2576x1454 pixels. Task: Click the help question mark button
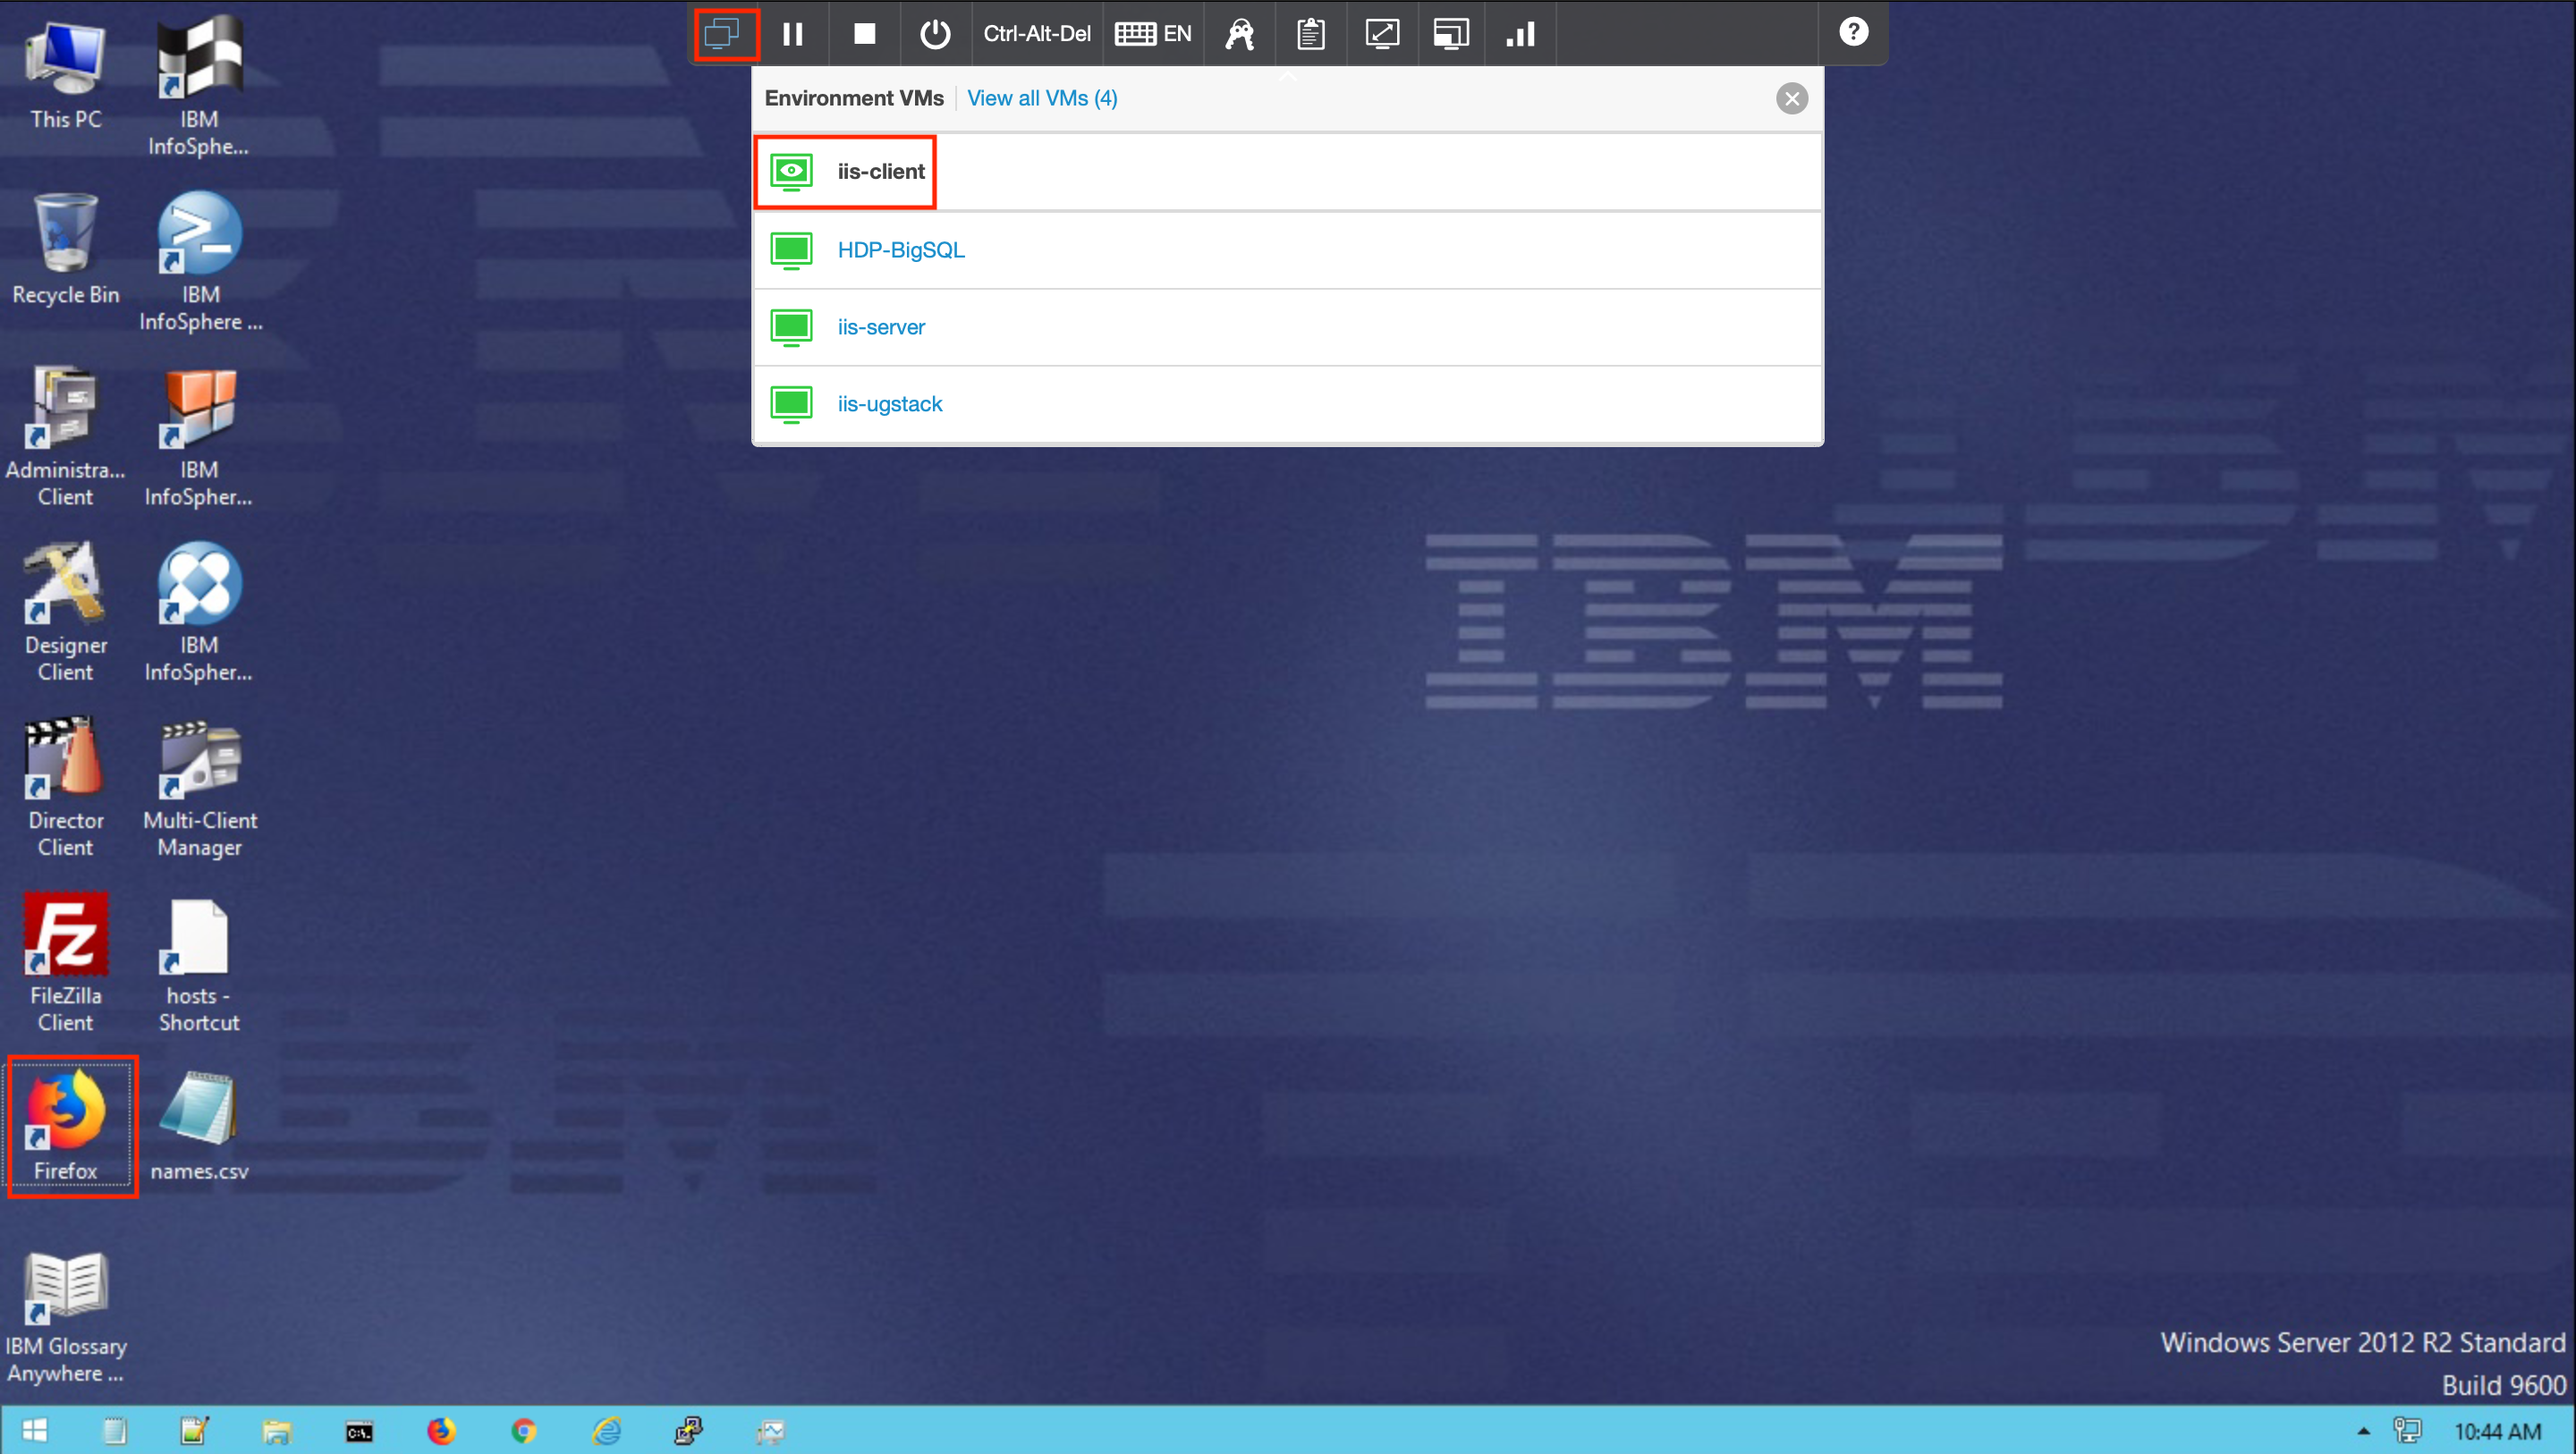click(1852, 32)
